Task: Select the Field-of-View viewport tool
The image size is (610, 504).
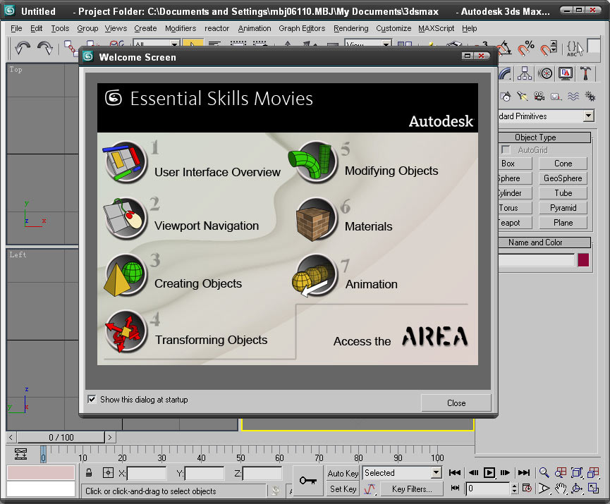Action: coord(544,488)
